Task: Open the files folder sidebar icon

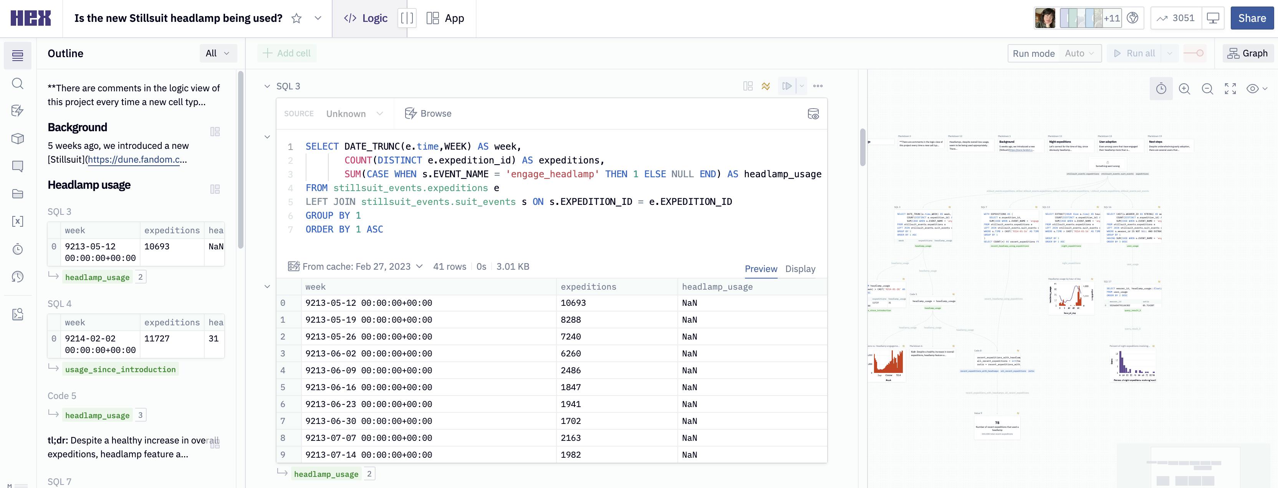Action: pyautogui.click(x=17, y=194)
